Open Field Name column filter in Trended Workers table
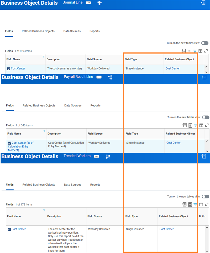Viewport: 210px width, 253px height. click(44, 210)
